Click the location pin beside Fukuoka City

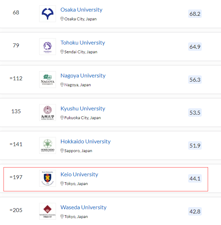pyautogui.click(x=62, y=117)
